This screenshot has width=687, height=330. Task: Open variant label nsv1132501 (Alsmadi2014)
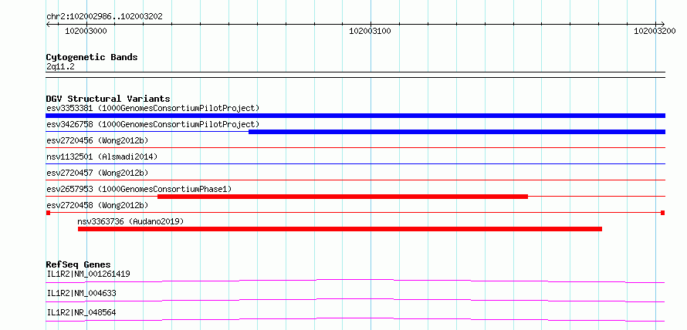[102, 157]
